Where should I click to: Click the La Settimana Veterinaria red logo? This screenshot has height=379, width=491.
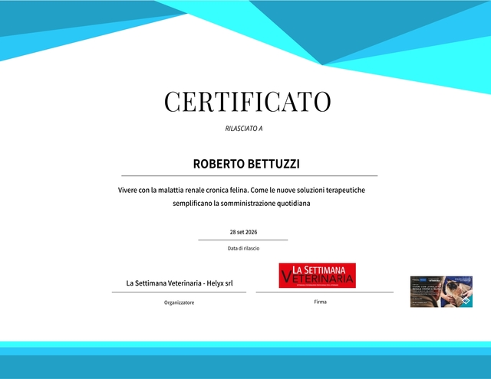317,276
